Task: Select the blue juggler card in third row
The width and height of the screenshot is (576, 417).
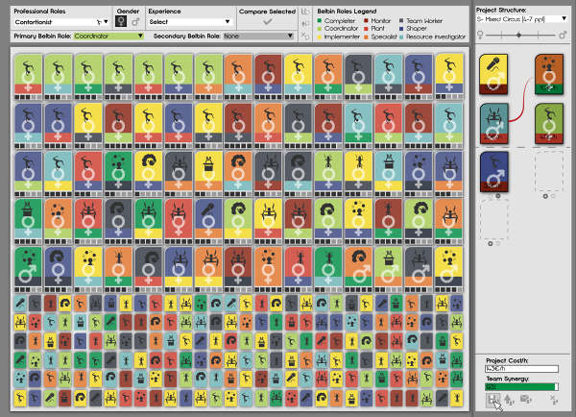Action: tap(419, 174)
